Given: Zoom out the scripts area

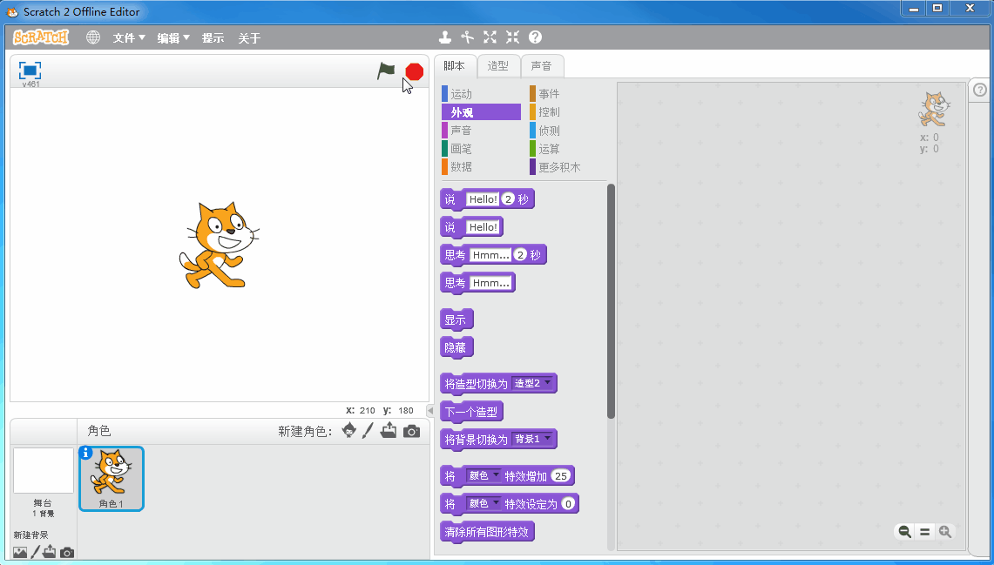Looking at the screenshot, I should click(905, 532).
